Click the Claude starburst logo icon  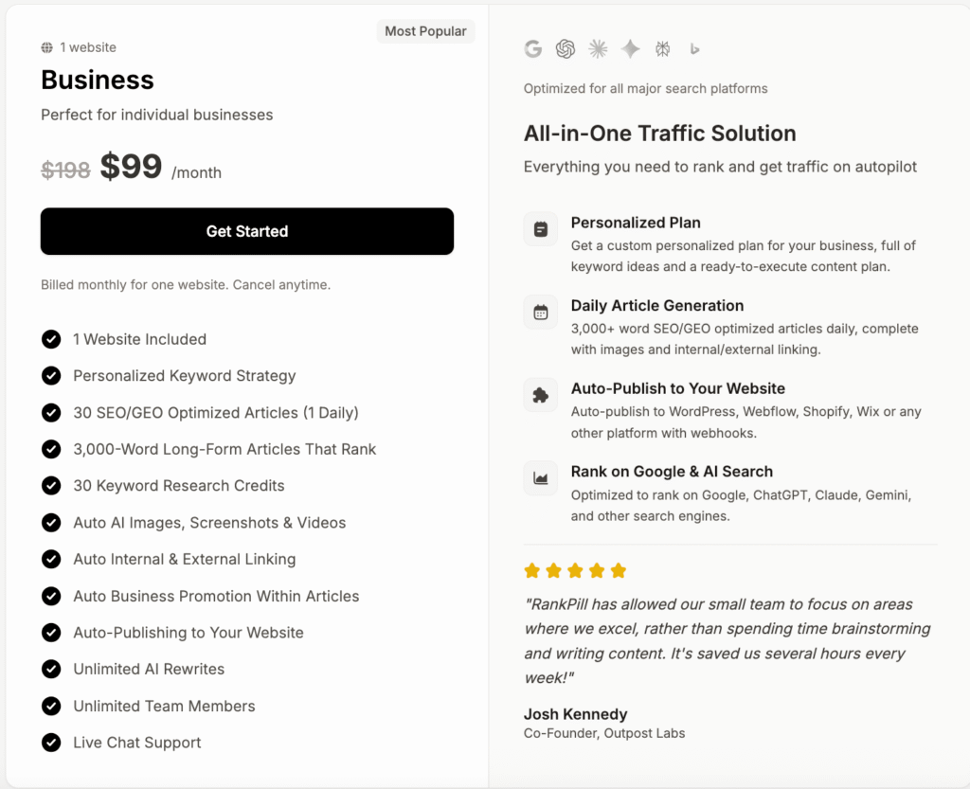598,49
